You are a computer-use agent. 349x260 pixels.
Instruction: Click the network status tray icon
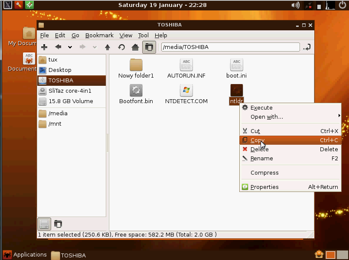click(x=308, y=5)
